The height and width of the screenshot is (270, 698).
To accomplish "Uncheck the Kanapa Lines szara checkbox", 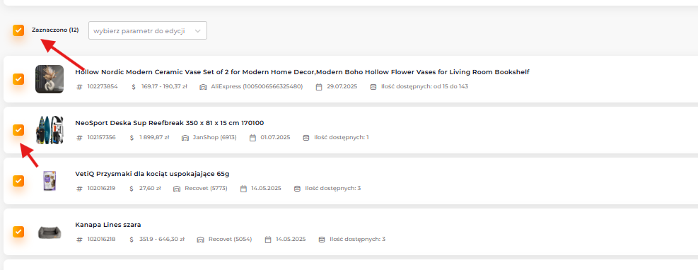I will tap(18, 232).
